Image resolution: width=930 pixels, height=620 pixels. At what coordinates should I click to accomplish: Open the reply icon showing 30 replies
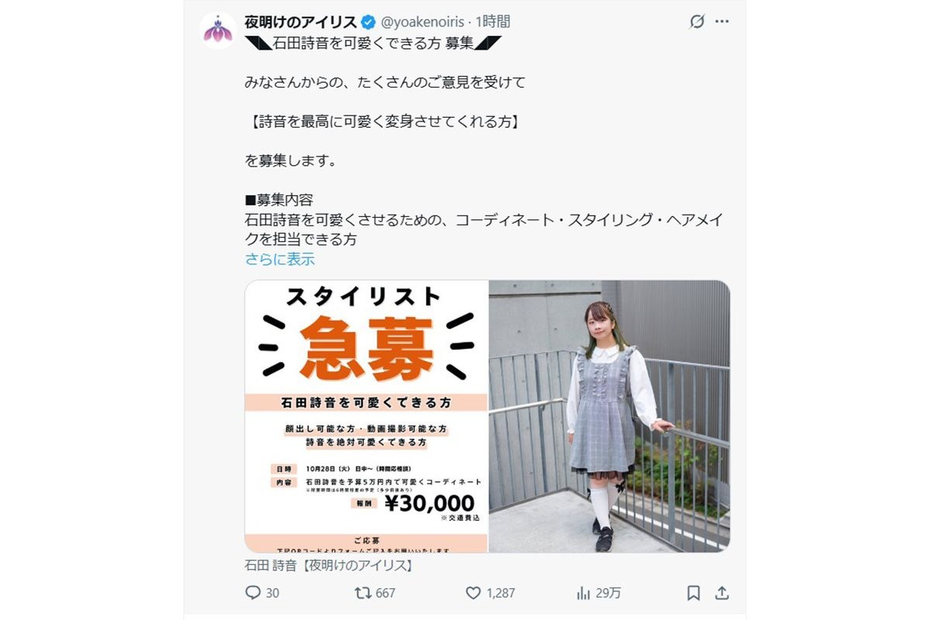(253, 593)
